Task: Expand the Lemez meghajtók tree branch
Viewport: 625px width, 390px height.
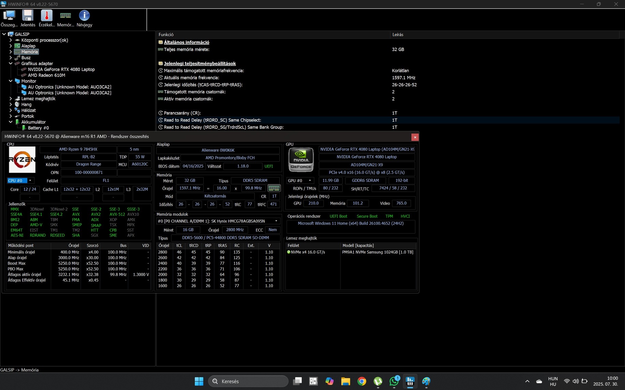Action: 10,98
